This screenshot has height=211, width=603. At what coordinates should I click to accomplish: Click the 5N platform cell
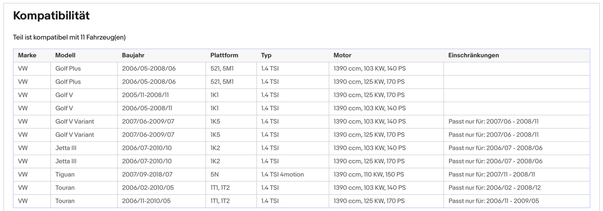click(214, 174)
